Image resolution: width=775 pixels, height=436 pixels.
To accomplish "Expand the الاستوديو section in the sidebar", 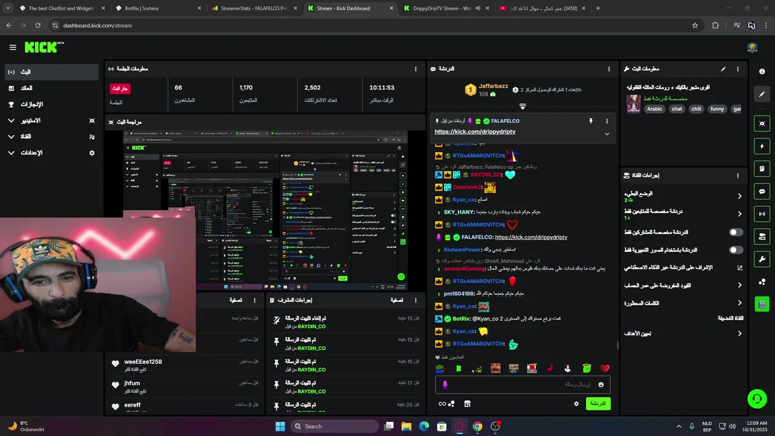I will pyautogui.click(x=11, y=121).
